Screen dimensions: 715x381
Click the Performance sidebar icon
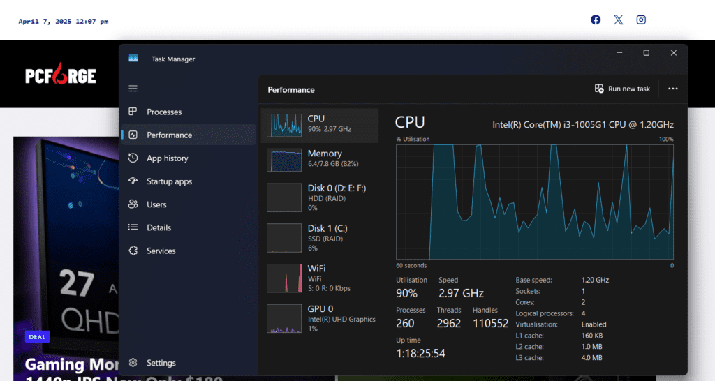tap(133, 135)
